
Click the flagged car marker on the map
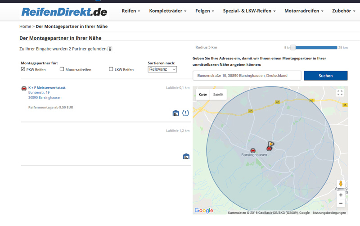(x=270, y=146)
